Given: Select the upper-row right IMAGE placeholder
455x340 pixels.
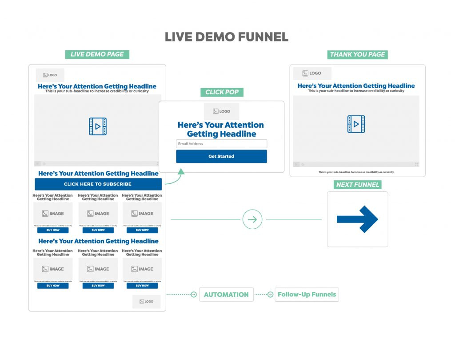Looking at the screenshot, I should tap(142, 214).
